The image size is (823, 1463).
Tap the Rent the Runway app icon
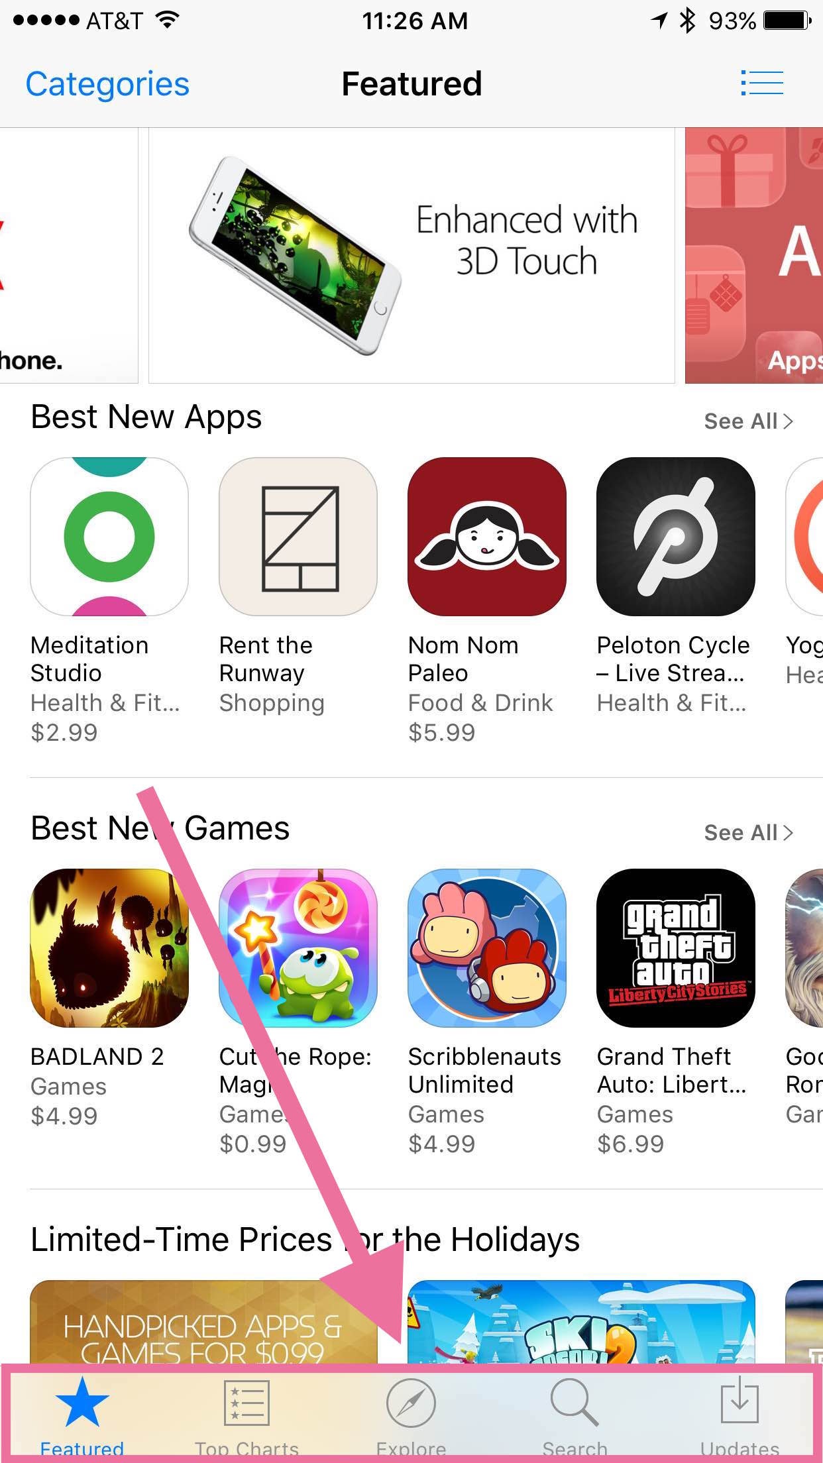tap(298, 537)
